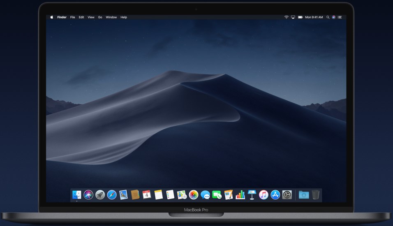The image size is (393, 226).
Task: Check battery status icon in menu bar
Action: pyautogui.click(x=300, y=17)
